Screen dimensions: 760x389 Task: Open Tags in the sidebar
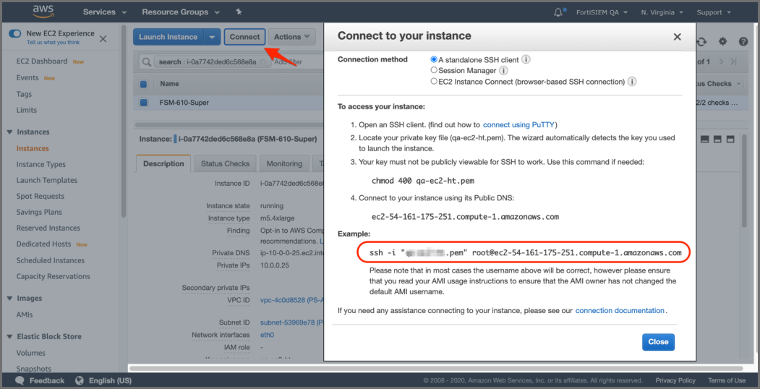coord(24,94)
